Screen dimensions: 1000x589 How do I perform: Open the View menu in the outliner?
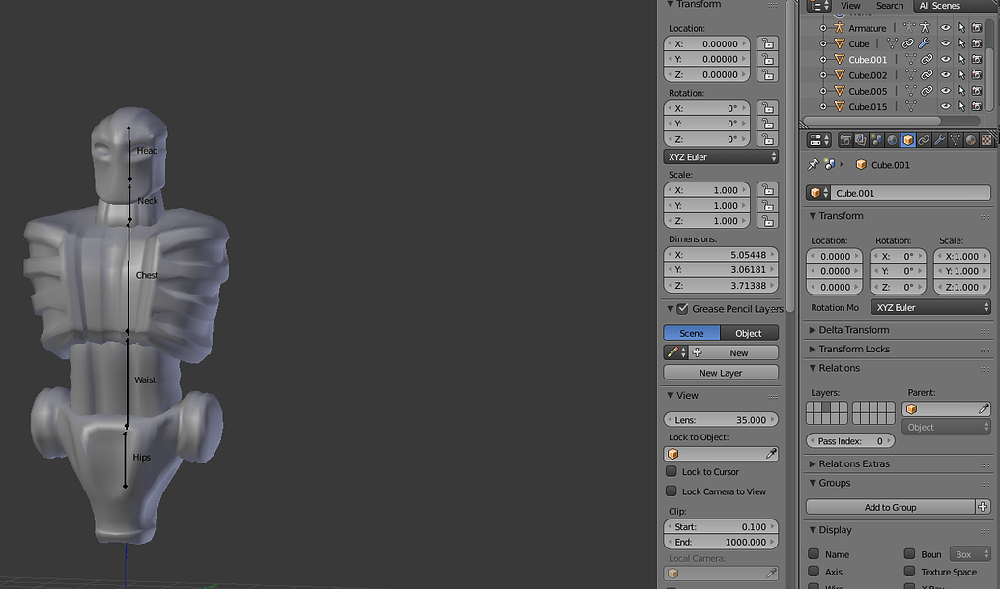(x=850, y=6)
